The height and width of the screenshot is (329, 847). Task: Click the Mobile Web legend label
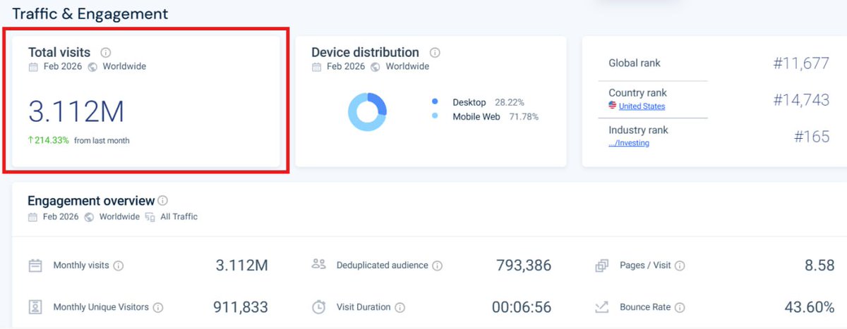pyautogui.click(x=476, y=117)
